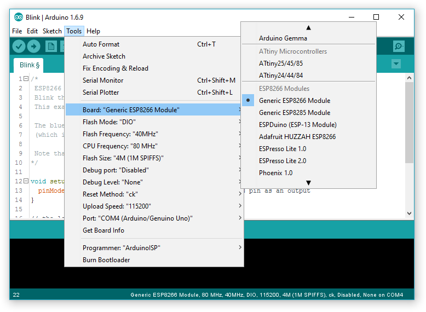Open Serial Monitor from Tools menu
Viewport: 426px width, 312px height.
tap(154, 80)
